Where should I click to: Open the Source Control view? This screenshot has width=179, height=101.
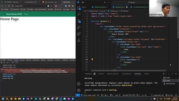tap(79, 21)
